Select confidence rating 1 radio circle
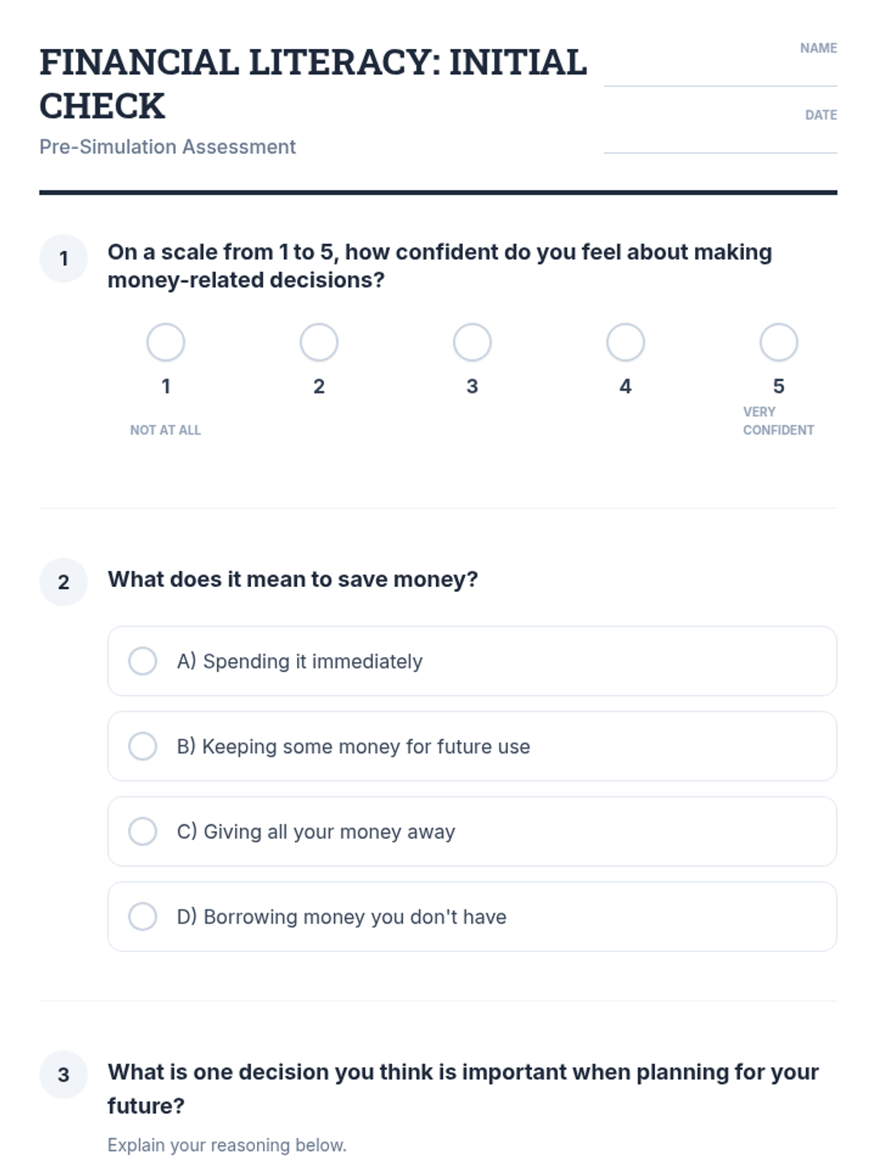 click(166, 342)
